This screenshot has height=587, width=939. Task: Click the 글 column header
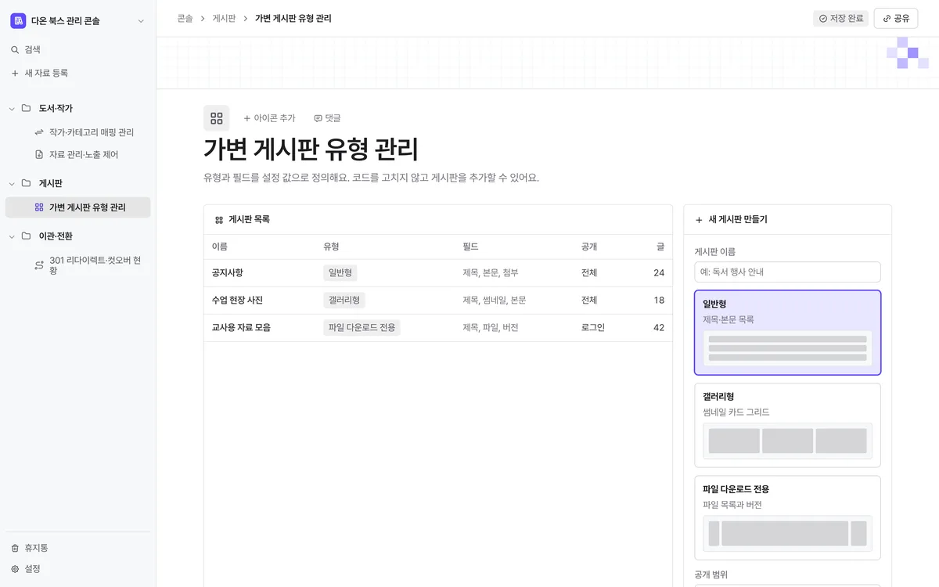pos(660,247)
